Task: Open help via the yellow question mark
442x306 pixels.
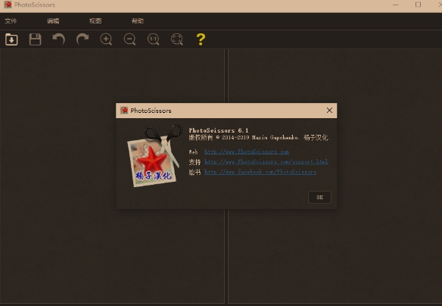Action: point(201,39)
